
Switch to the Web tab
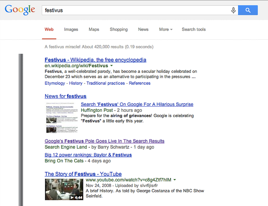(49, 29)
